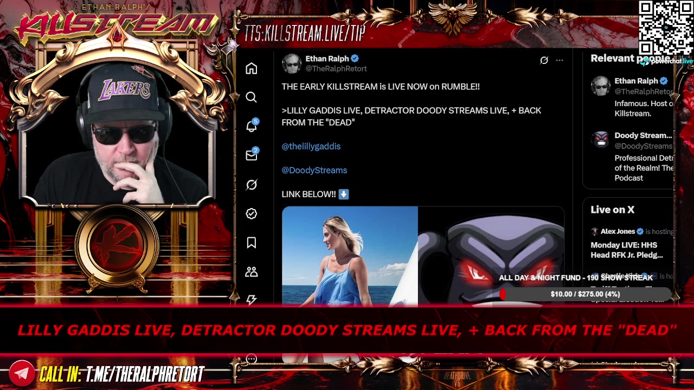Click the $10.00 / $275.00 (4%) amount
The image size is (694, 390).
coord(585,294)
